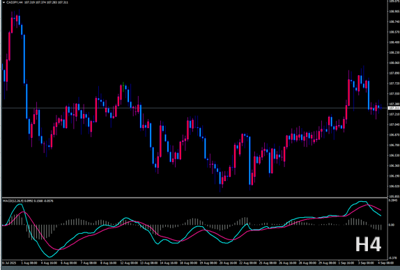The image size is (400, 270).
Task: Click the '22 Aug 00:00' time axis label
Action: point(248,263)
